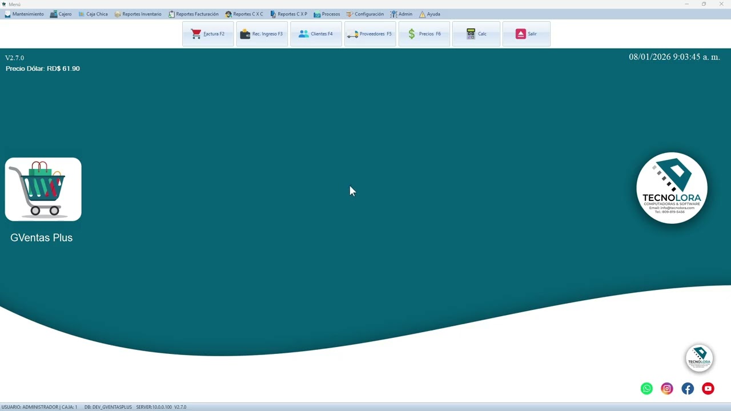Screen dimensions: 731x411
Task: Open the Mantenimiento menu
Action: (24, 14)
